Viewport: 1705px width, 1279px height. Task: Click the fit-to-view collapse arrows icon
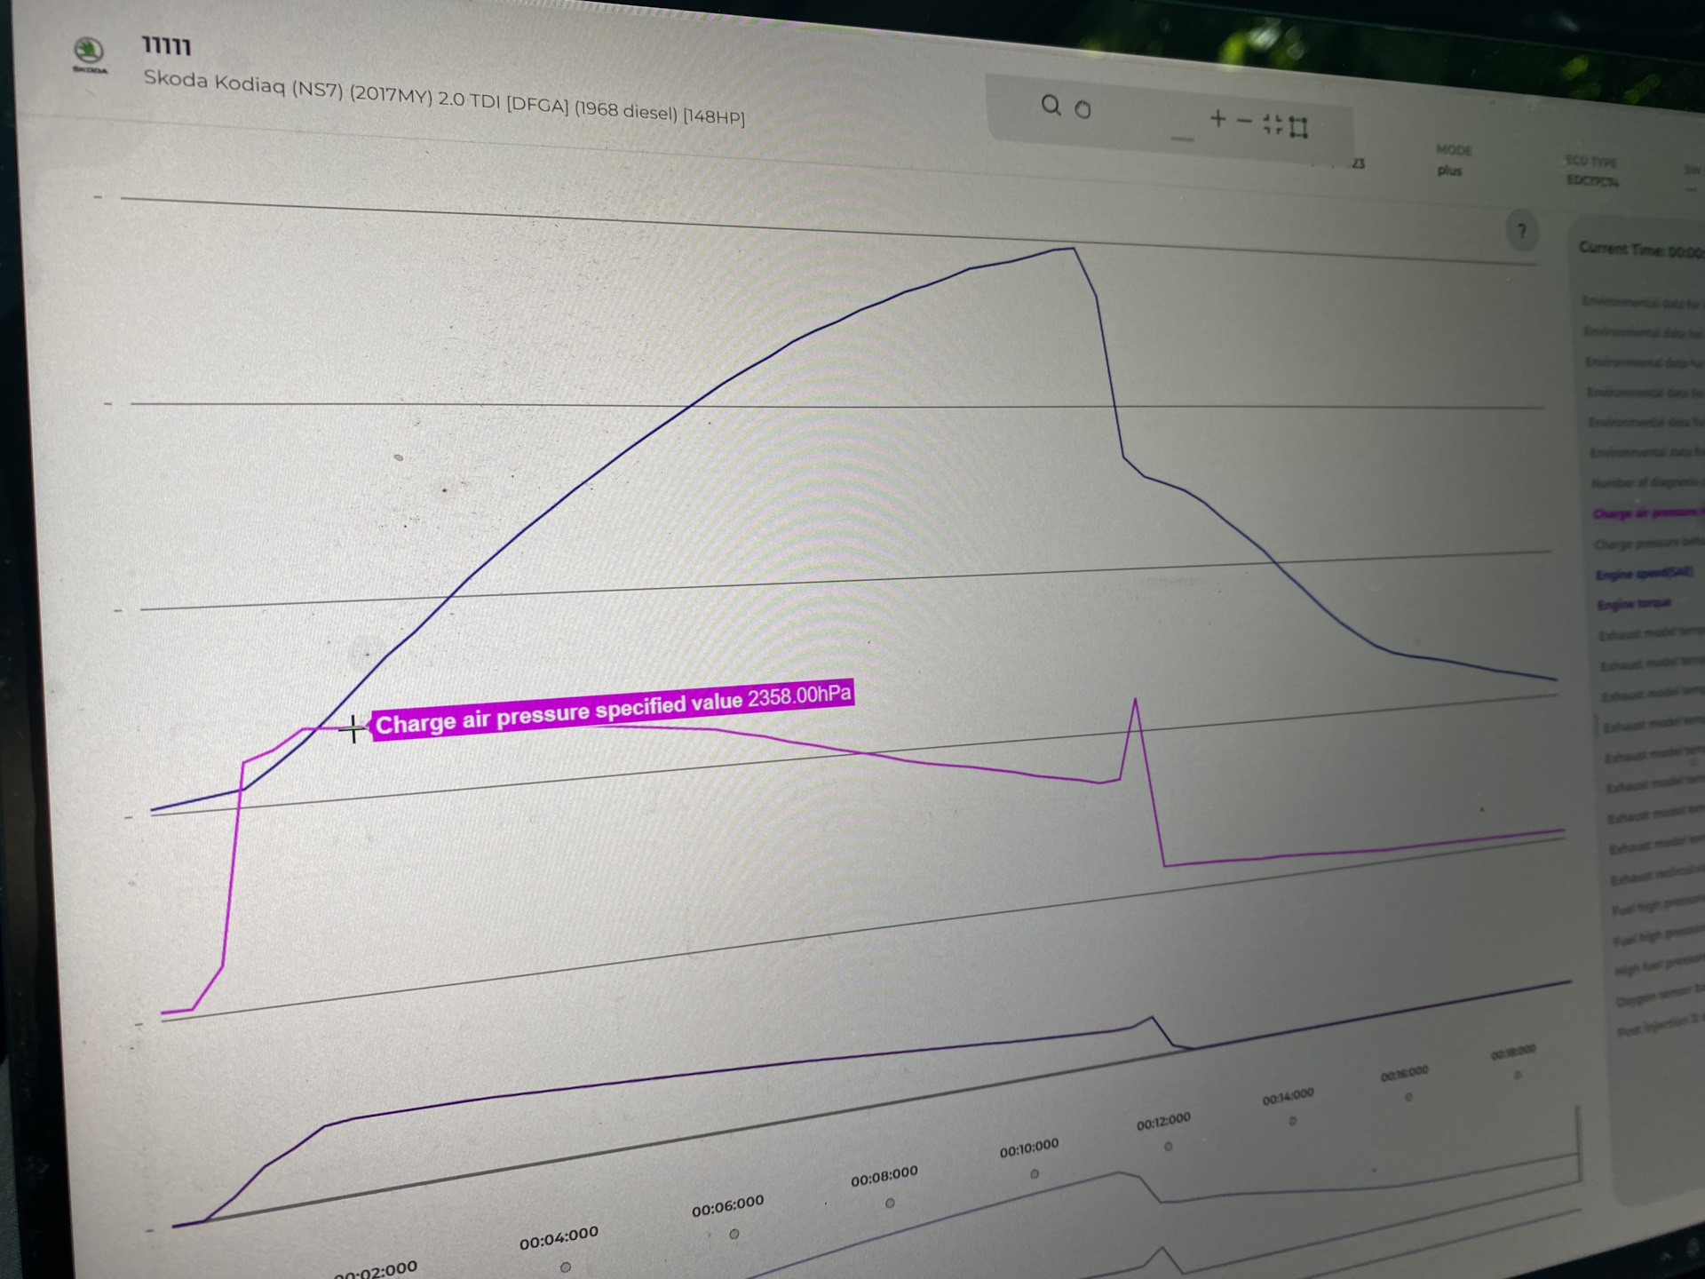tap(1273, 124)
